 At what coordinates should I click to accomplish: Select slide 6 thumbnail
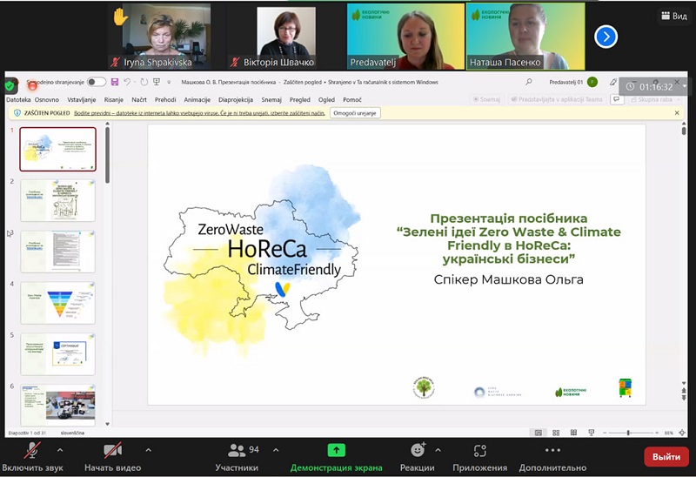pyautogui.click(x=57, y=404)
